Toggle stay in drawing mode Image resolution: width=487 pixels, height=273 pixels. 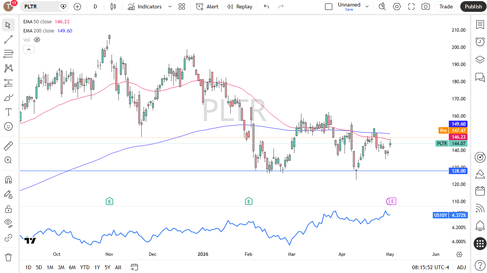8,194
